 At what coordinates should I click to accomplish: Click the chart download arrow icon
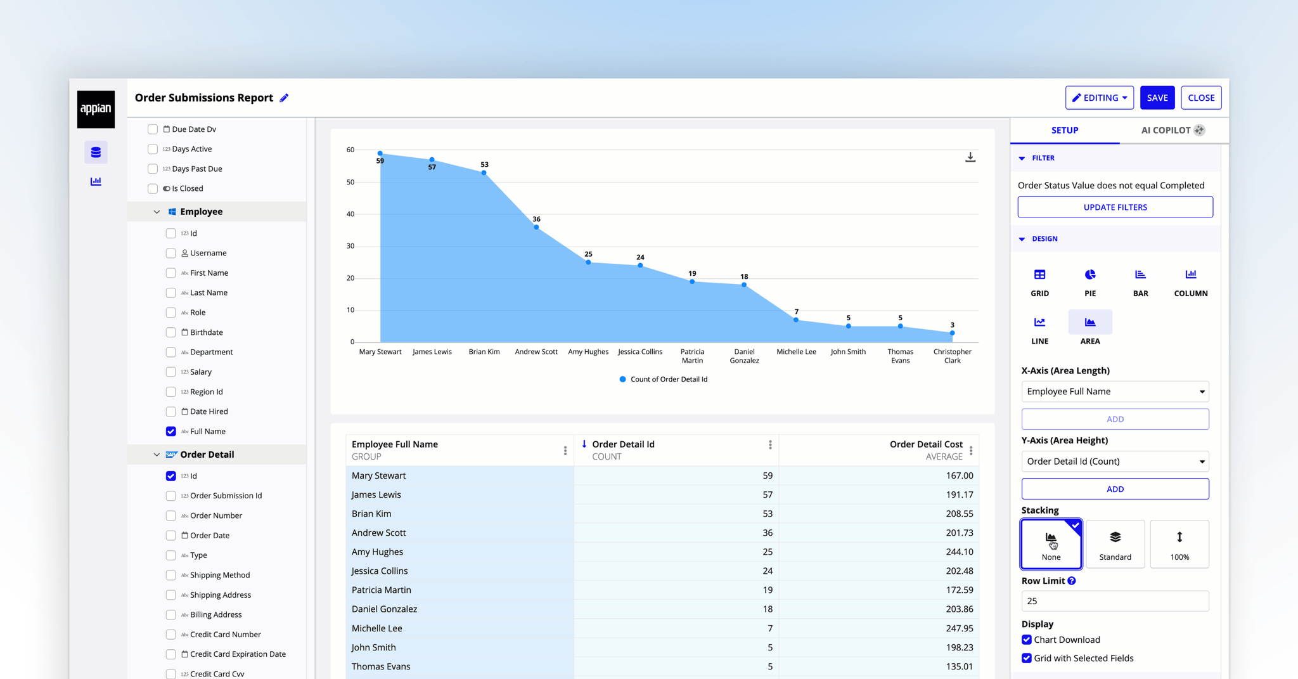[x=970, y=157]
